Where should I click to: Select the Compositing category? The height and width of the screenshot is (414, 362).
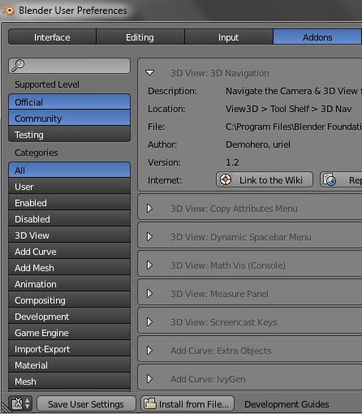(x=70, y=300)
